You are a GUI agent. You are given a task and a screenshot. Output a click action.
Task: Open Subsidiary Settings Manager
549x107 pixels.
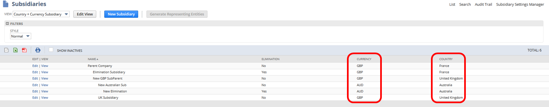point(520,4)
